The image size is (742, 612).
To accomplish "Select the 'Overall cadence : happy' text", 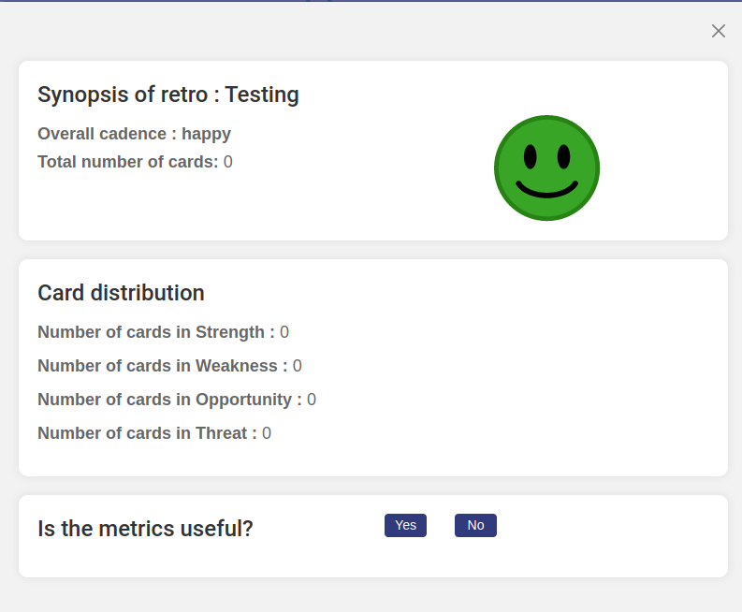I will [x=134, y=134].
